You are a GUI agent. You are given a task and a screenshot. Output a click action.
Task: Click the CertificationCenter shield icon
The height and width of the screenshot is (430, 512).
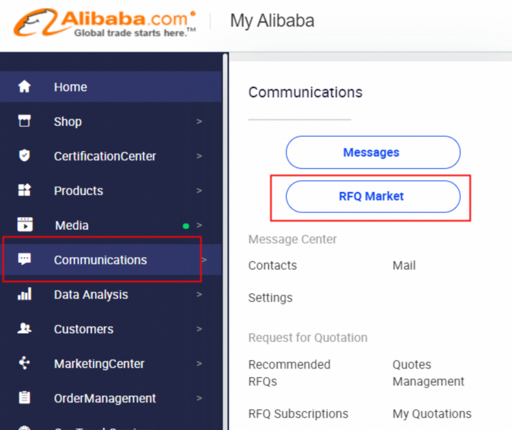[24, 155]
